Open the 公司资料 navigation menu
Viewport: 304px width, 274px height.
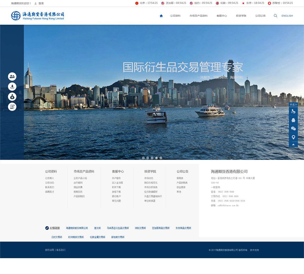[x=175, y=16]
